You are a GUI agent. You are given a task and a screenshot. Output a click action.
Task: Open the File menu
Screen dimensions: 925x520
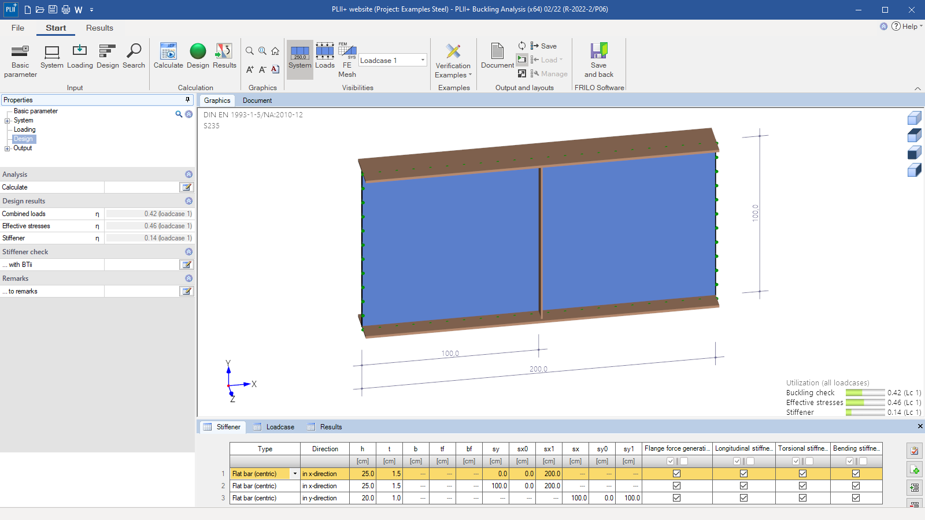tap(18, 28)
